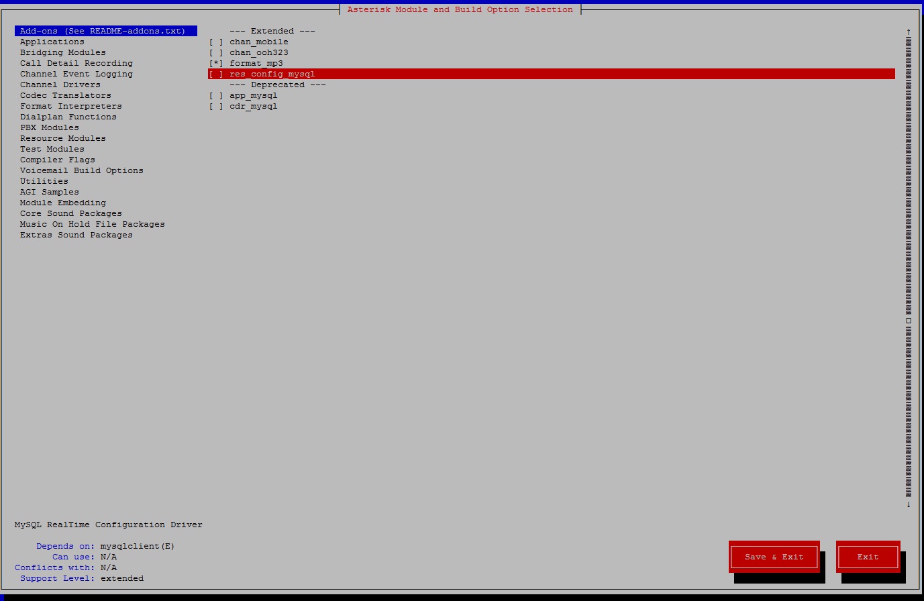Select Music On Hold File Packages
This screenshot has width=924, height=601.
[x=92, y=224]
